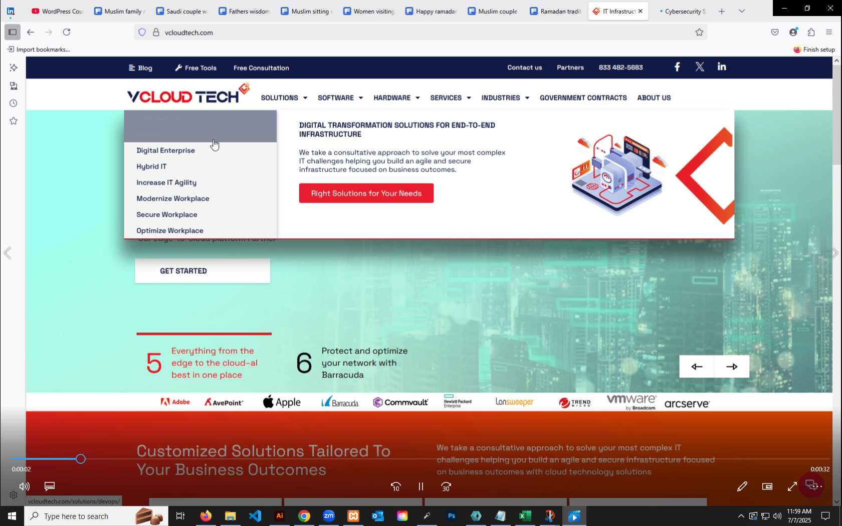
Task: Open the Blog link
Action: click(x=140, y=68)
